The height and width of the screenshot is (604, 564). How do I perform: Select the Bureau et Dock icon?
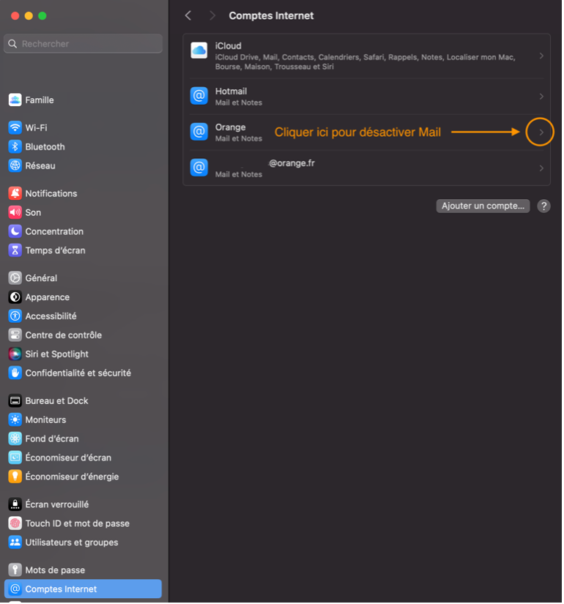coord(15,401)
